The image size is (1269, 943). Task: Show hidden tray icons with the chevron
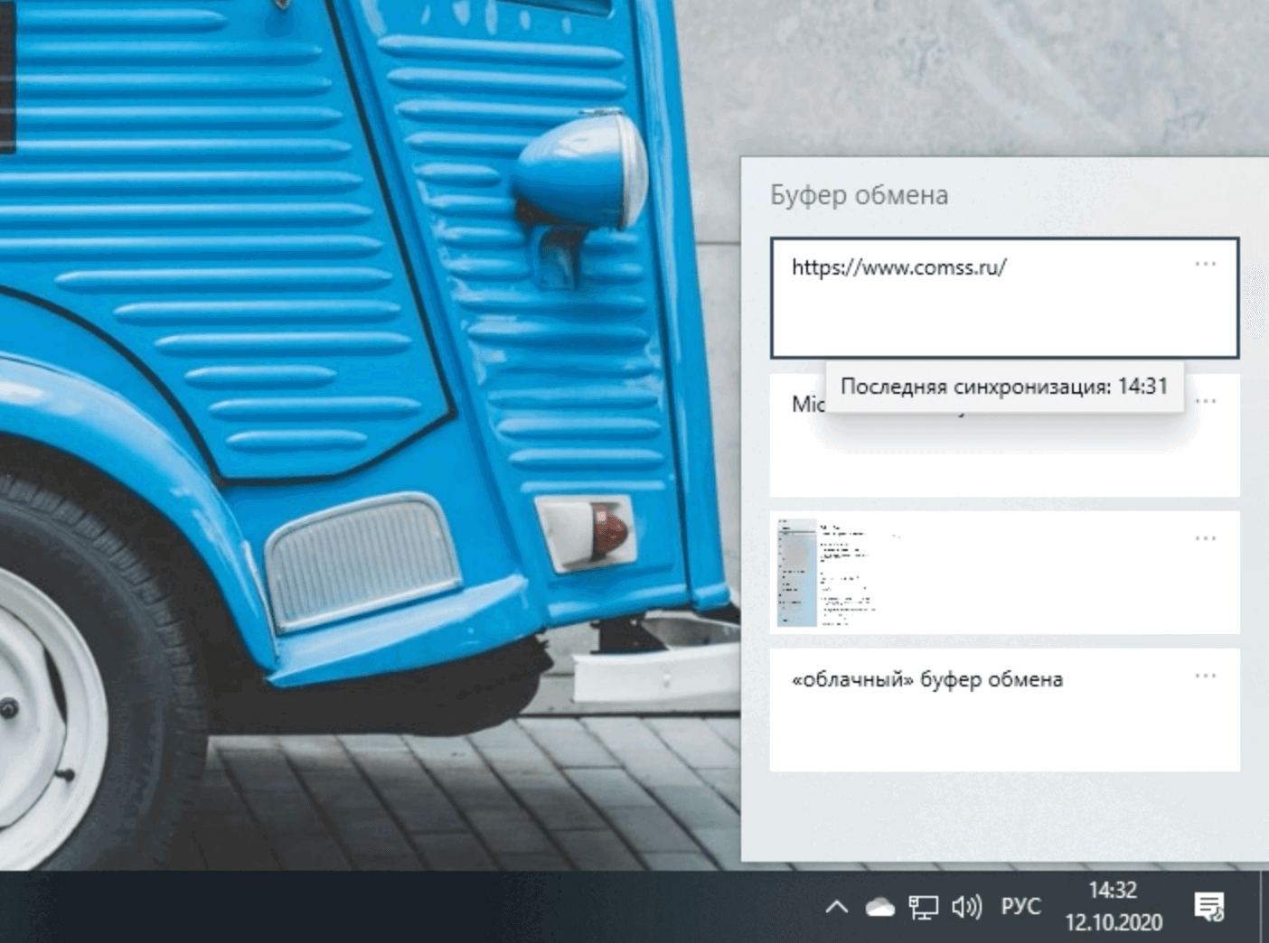(x=837, y=906)
